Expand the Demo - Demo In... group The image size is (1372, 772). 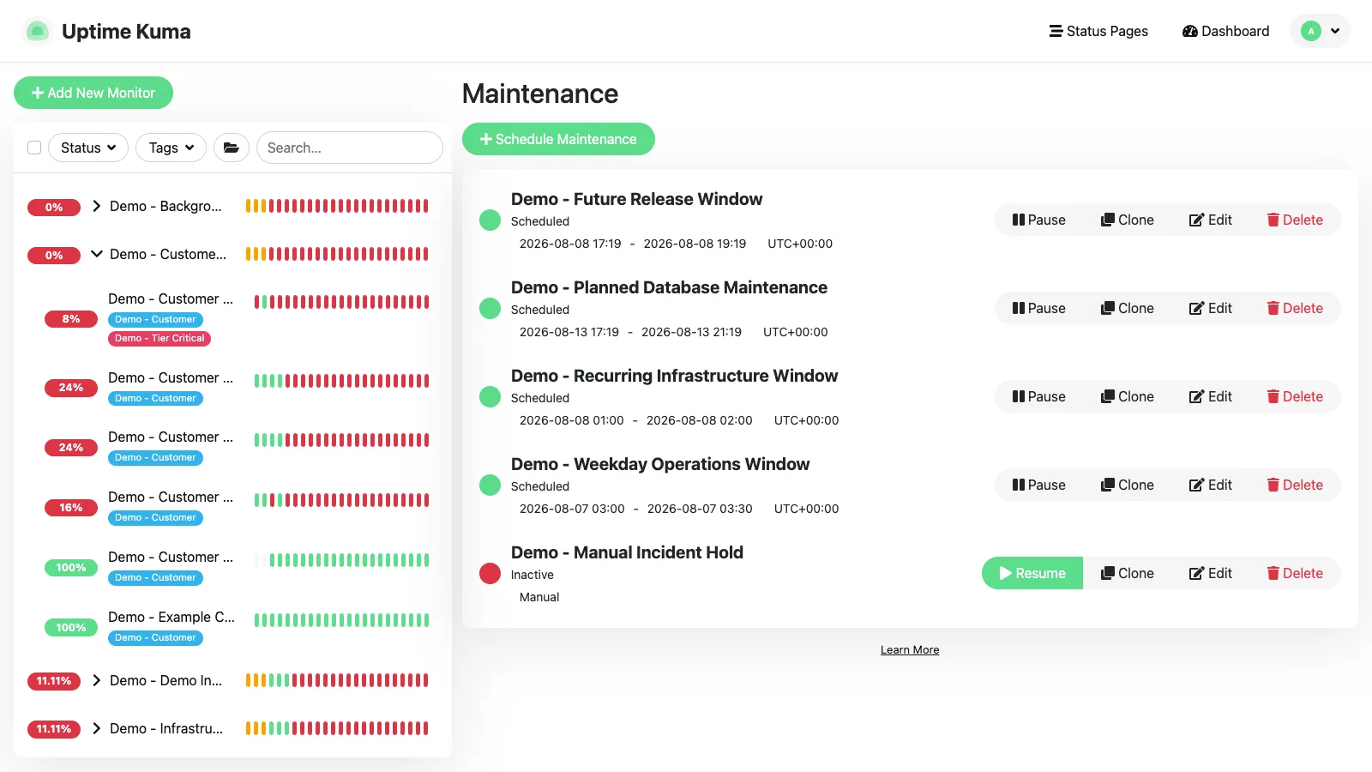click(97, 680)
